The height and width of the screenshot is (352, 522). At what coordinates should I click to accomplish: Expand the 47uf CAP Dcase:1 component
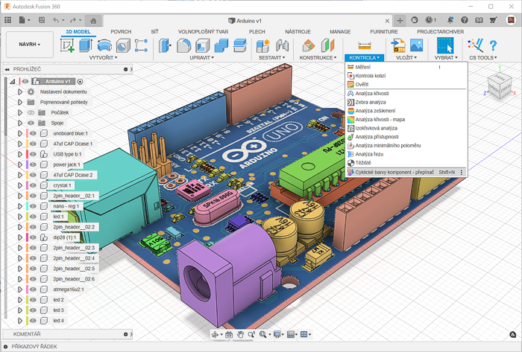20,144
